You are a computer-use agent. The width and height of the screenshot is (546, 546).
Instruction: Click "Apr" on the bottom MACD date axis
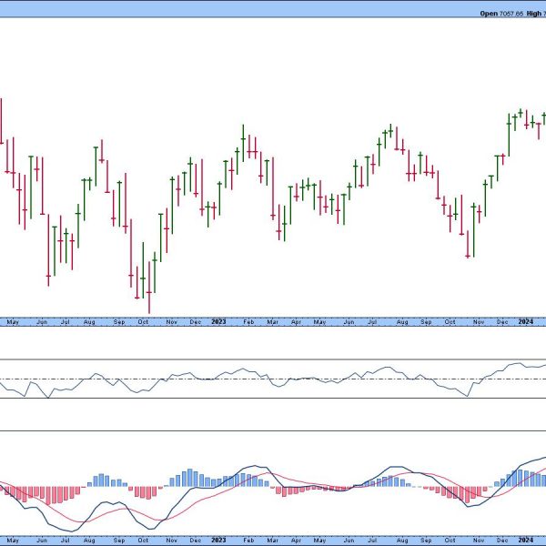pyautogui.click(x=296, y=541)
